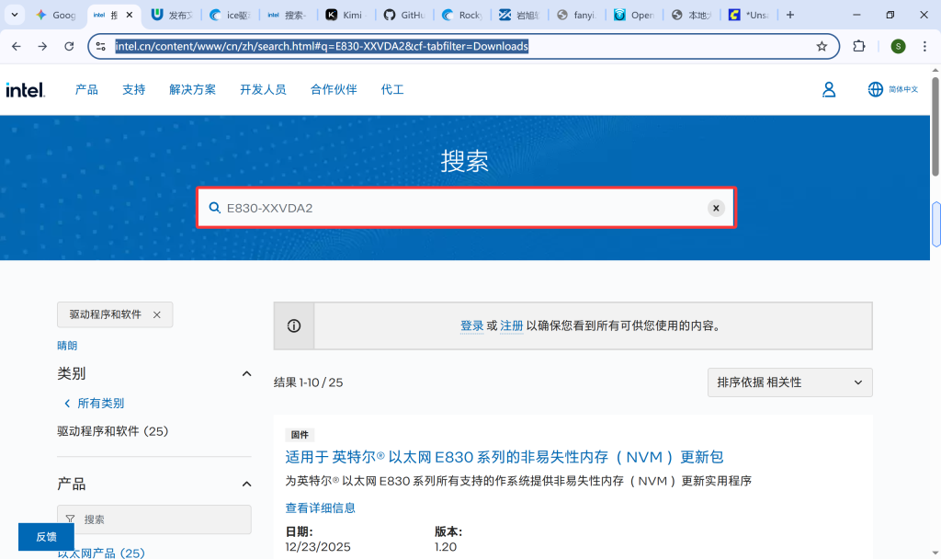
Task: Click the 登录 link
Action: [471, 325]
